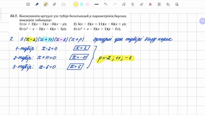Tap the floating purple pen button
The height and width of the screenshot is (115, 205).
[x=202, y=21]
